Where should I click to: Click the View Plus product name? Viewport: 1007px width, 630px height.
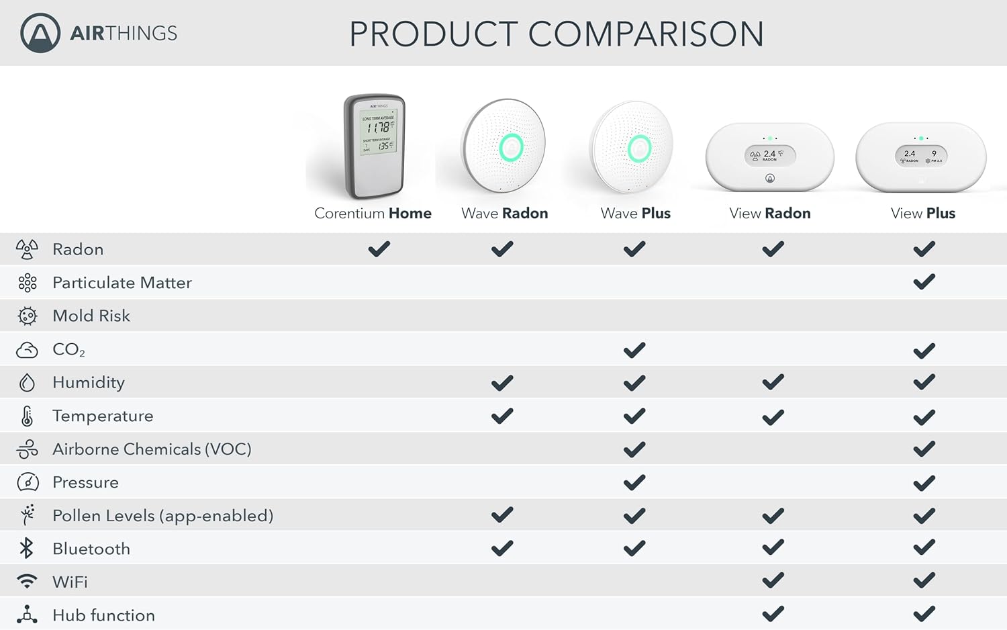click(922, 214)
